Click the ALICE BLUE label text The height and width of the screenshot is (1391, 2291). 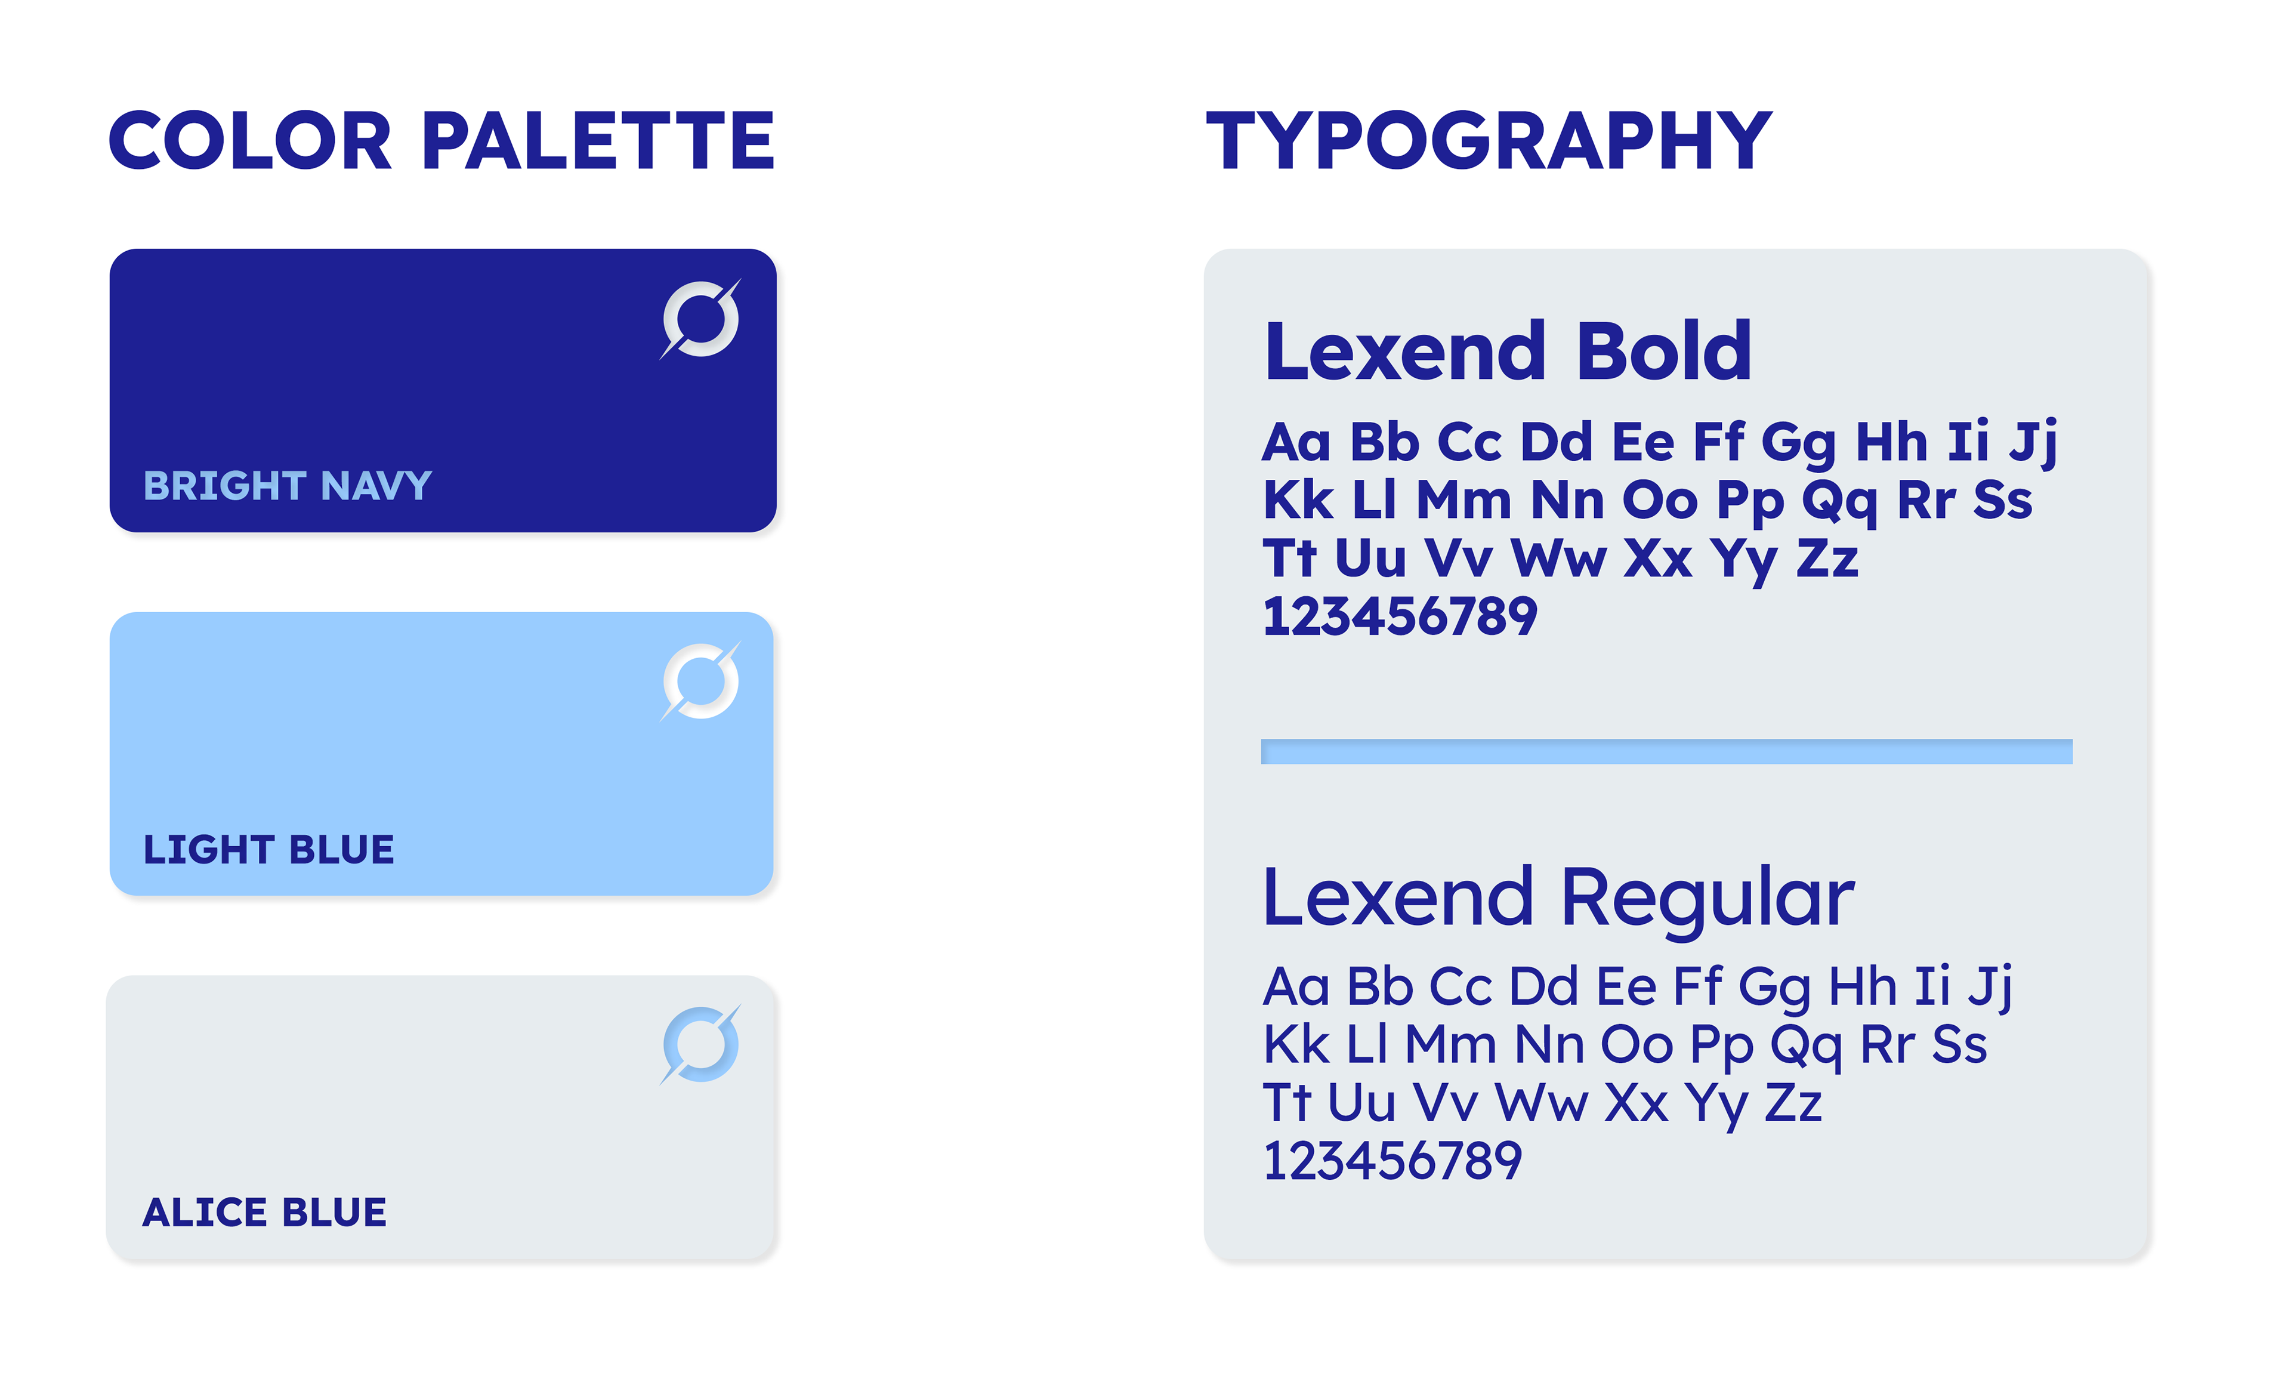pos(264,1211)
